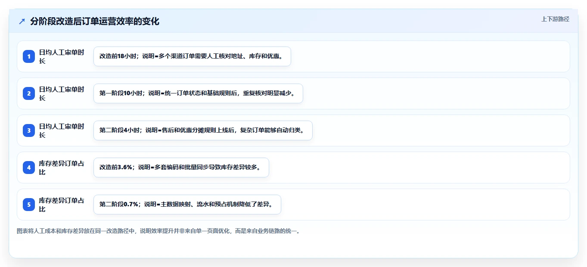
Task: Select the step badge numbered 2
Action: pyautogui.click(x=29, y=93)
